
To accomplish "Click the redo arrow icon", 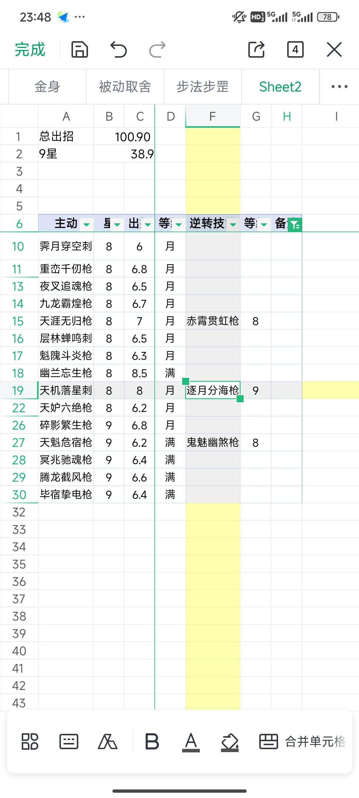I will 157,49.
